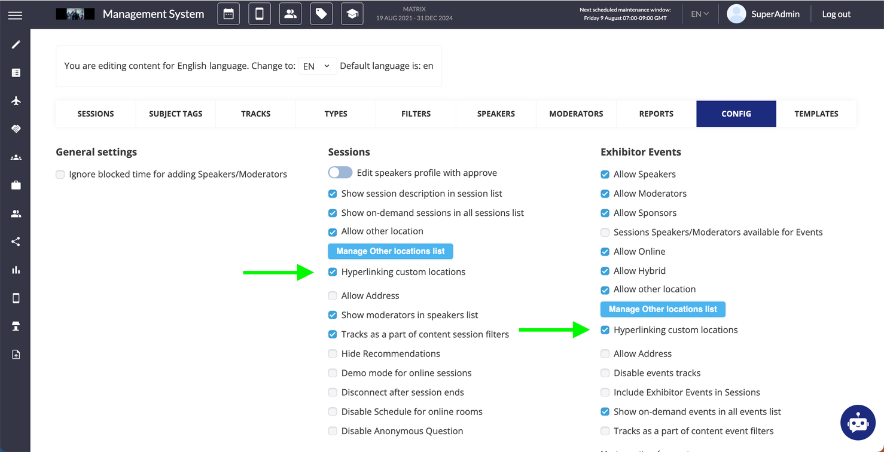The image size is (884, 452).
Task: Open the chatbot robot icon
Action: point(858,423)
